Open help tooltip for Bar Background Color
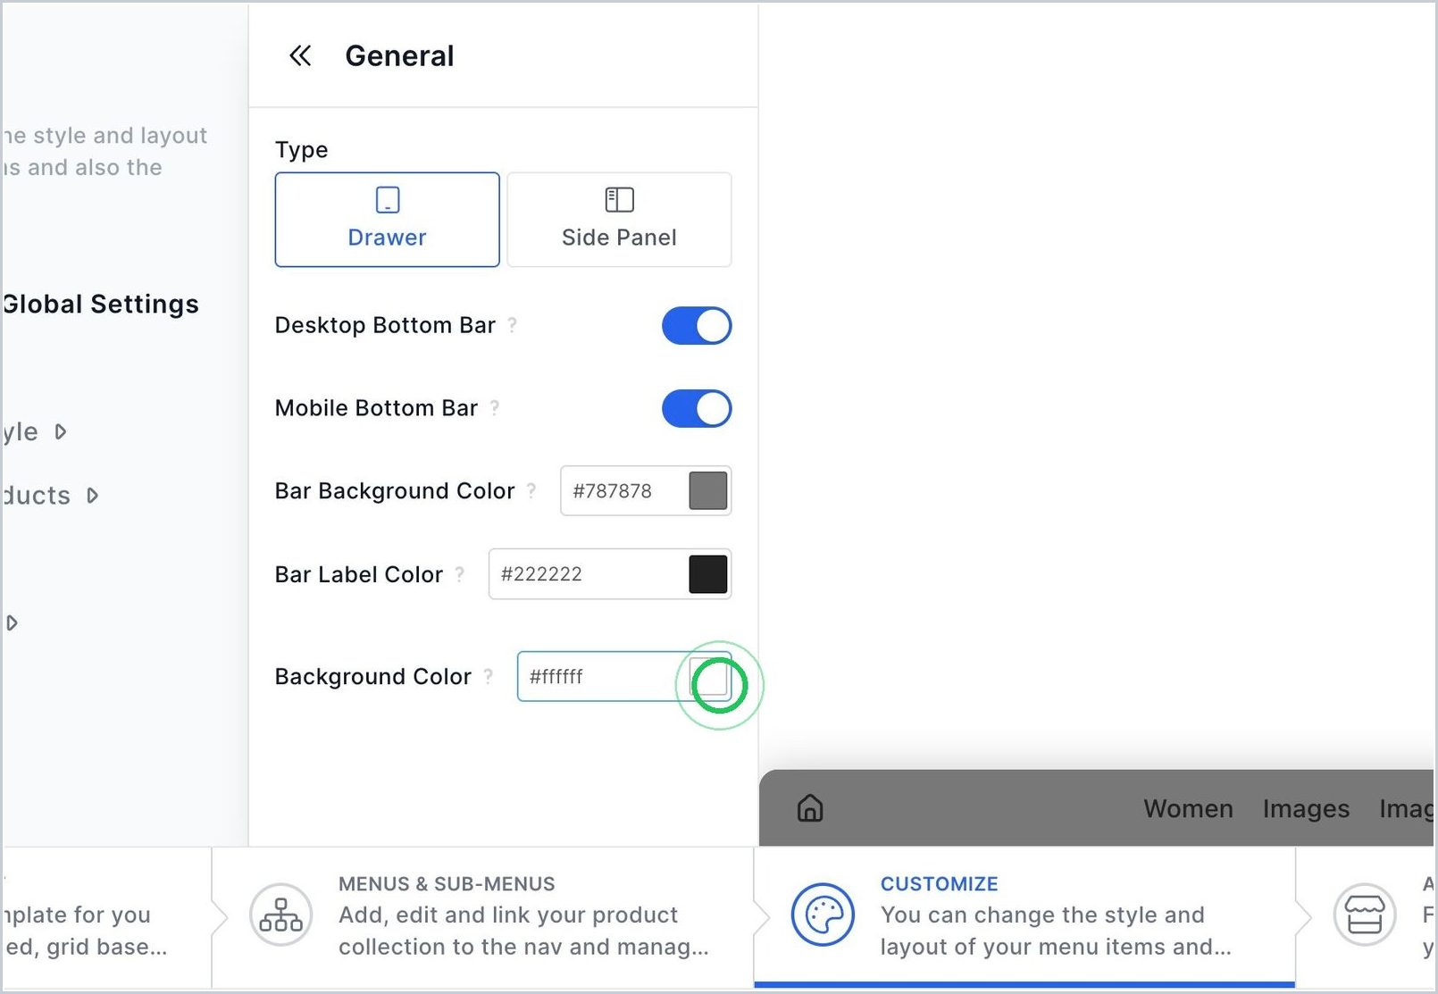The width and height of the screenshot is (1438, 994). click(531, 490)
